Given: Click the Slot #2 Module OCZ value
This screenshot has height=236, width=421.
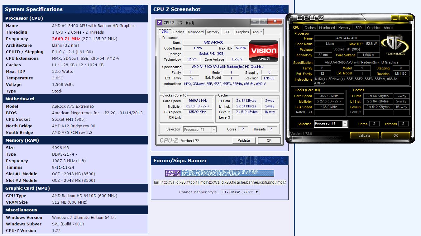Looking at the screenshot, I should point(74,181).
